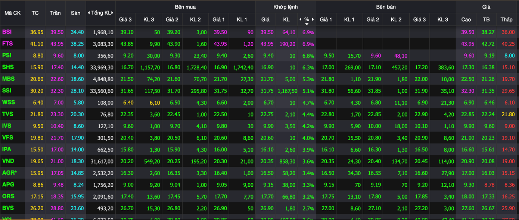This screenshot has height=220, width=519.
Task: Sort by the TC reference price header
Action: point(35,13)
